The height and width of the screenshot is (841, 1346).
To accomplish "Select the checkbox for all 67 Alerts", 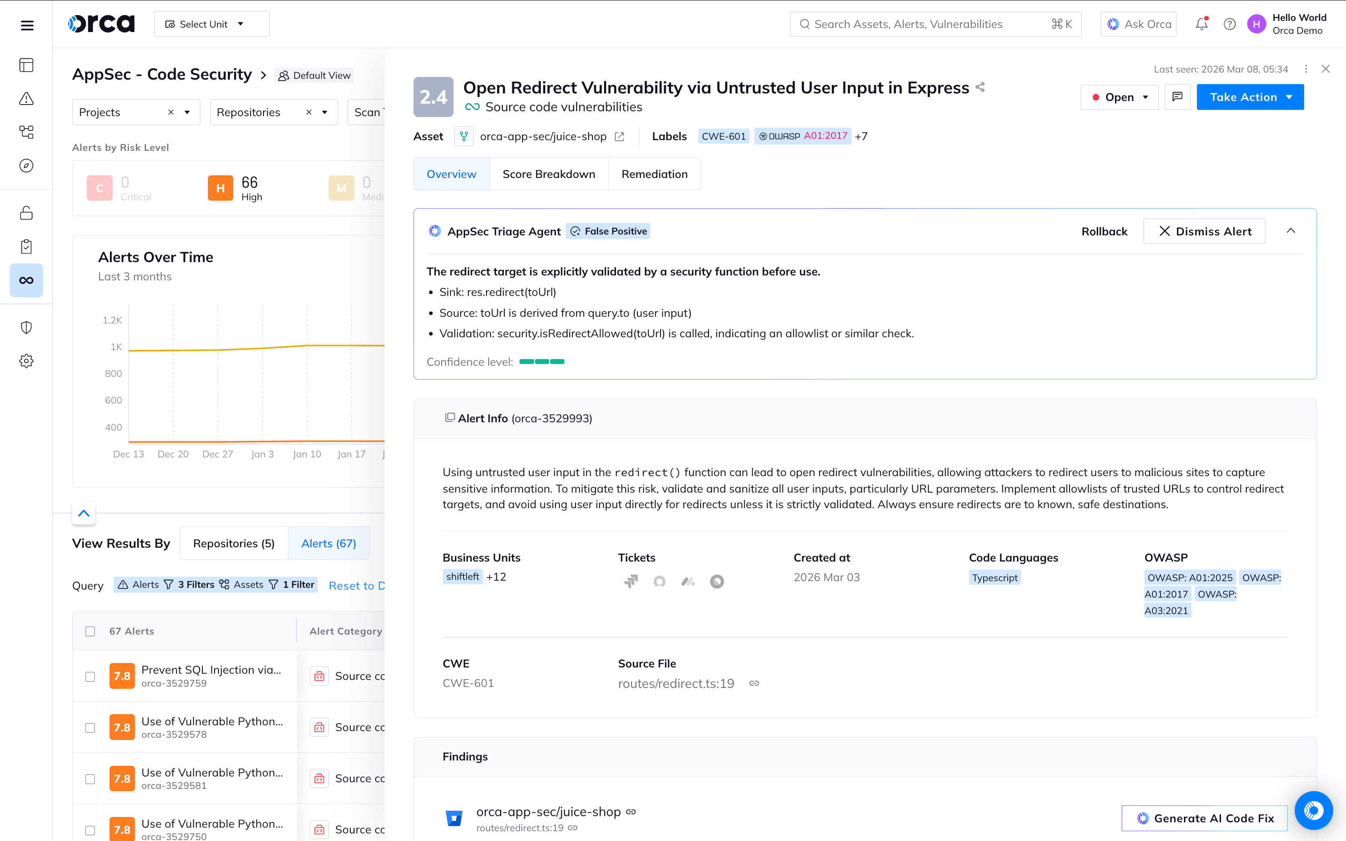I will pos(90,631).
